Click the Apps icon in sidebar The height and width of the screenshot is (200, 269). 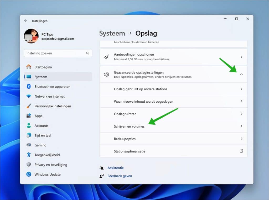[29, 116]
